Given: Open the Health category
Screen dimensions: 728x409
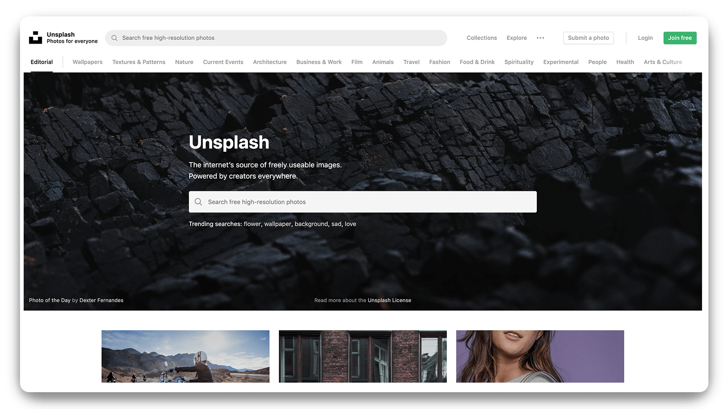Looking at the screenshot, I should [625, 62].
